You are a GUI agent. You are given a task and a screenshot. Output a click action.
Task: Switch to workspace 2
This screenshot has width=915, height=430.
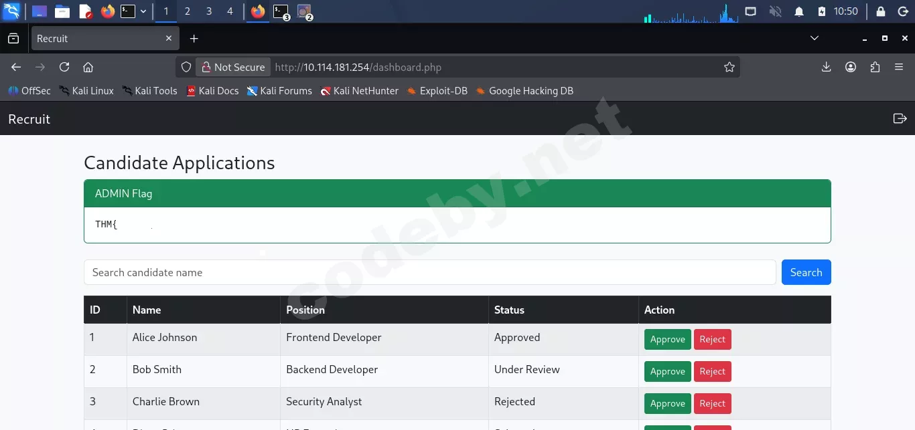(x=188, y=11)
